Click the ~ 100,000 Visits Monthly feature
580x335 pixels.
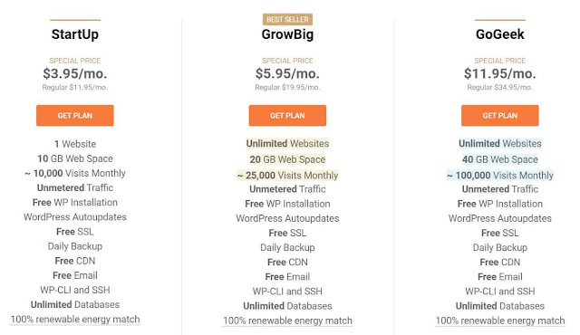click(499, 175)
